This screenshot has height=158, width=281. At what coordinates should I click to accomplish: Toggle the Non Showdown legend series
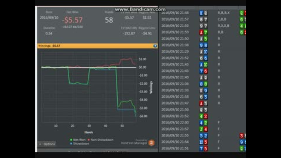coord(100,140)
